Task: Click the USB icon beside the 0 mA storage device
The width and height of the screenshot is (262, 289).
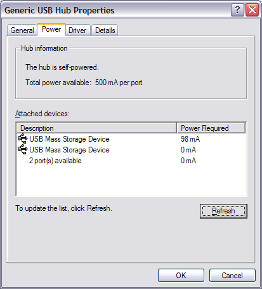Action: pyautogui.click(x=23, y=149)
